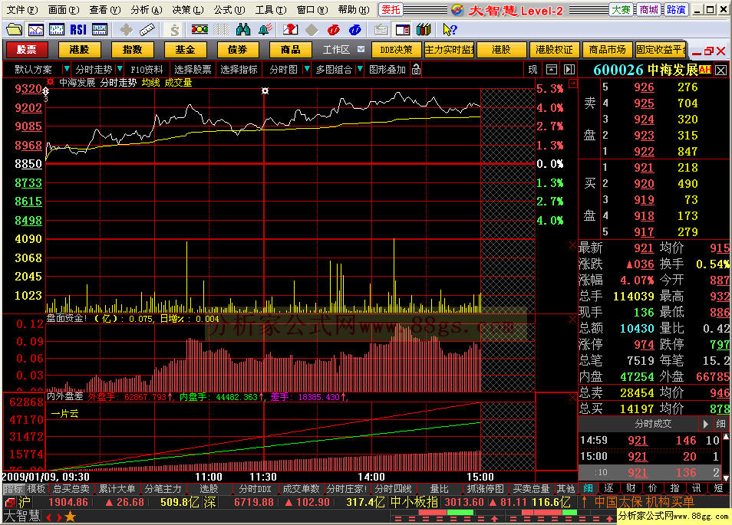Switch to the 基金 tab
Viewport: 732px width, 525px height.
point(186,49)
